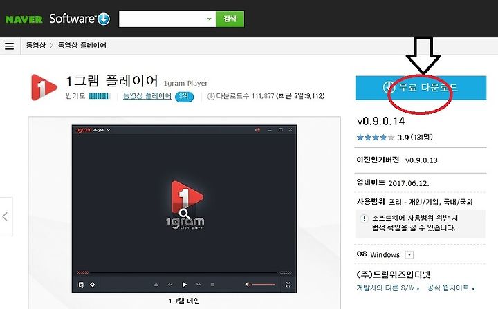Open 개발사의 다른 S/W link
498x309 pixels.
(387, 288)
